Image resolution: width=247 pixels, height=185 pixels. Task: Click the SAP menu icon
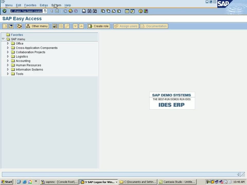pyautogui.click(x=11, y=26)
